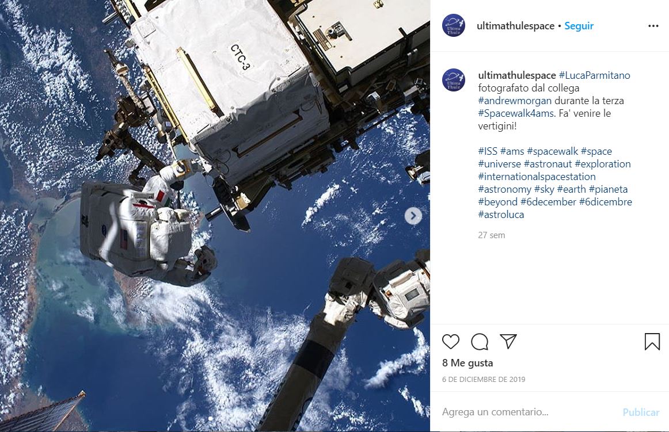Image resolution: width=669 pixels, height=432 pixels.
Task: Like the post with the heart icon
Action: [451, 342]
